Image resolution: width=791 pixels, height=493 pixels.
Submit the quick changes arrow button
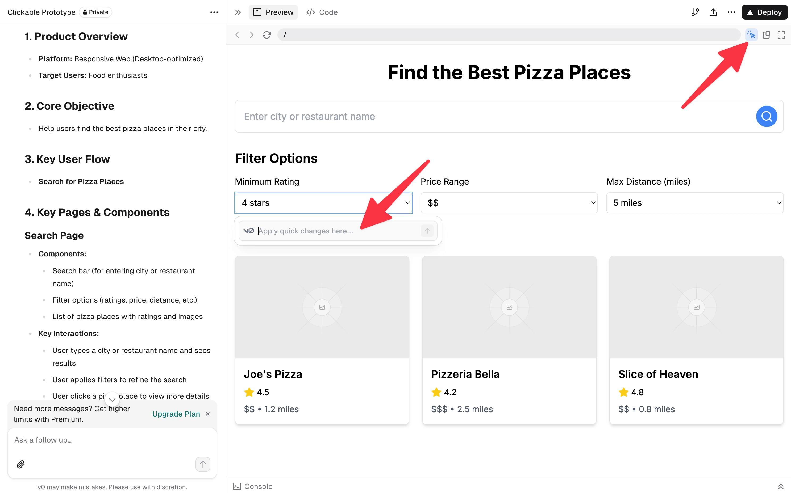427,231
